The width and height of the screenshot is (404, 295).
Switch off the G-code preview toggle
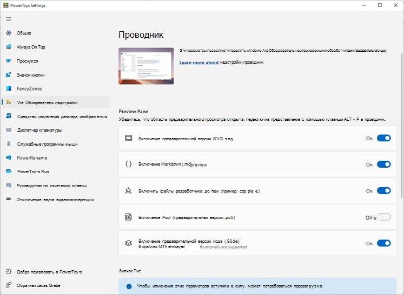(x=383, y=243)
